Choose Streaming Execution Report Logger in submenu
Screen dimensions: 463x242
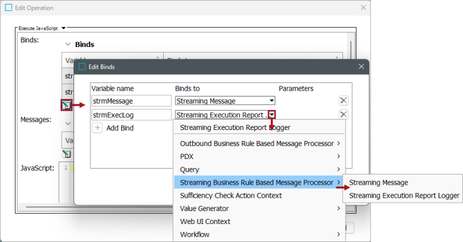click(404, 196)
